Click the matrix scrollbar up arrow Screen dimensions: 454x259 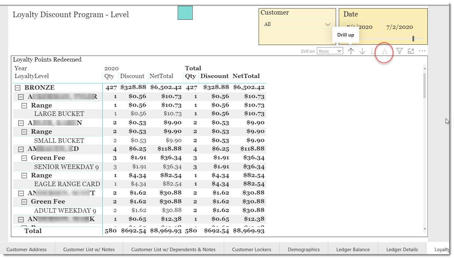tap(425, 68)
